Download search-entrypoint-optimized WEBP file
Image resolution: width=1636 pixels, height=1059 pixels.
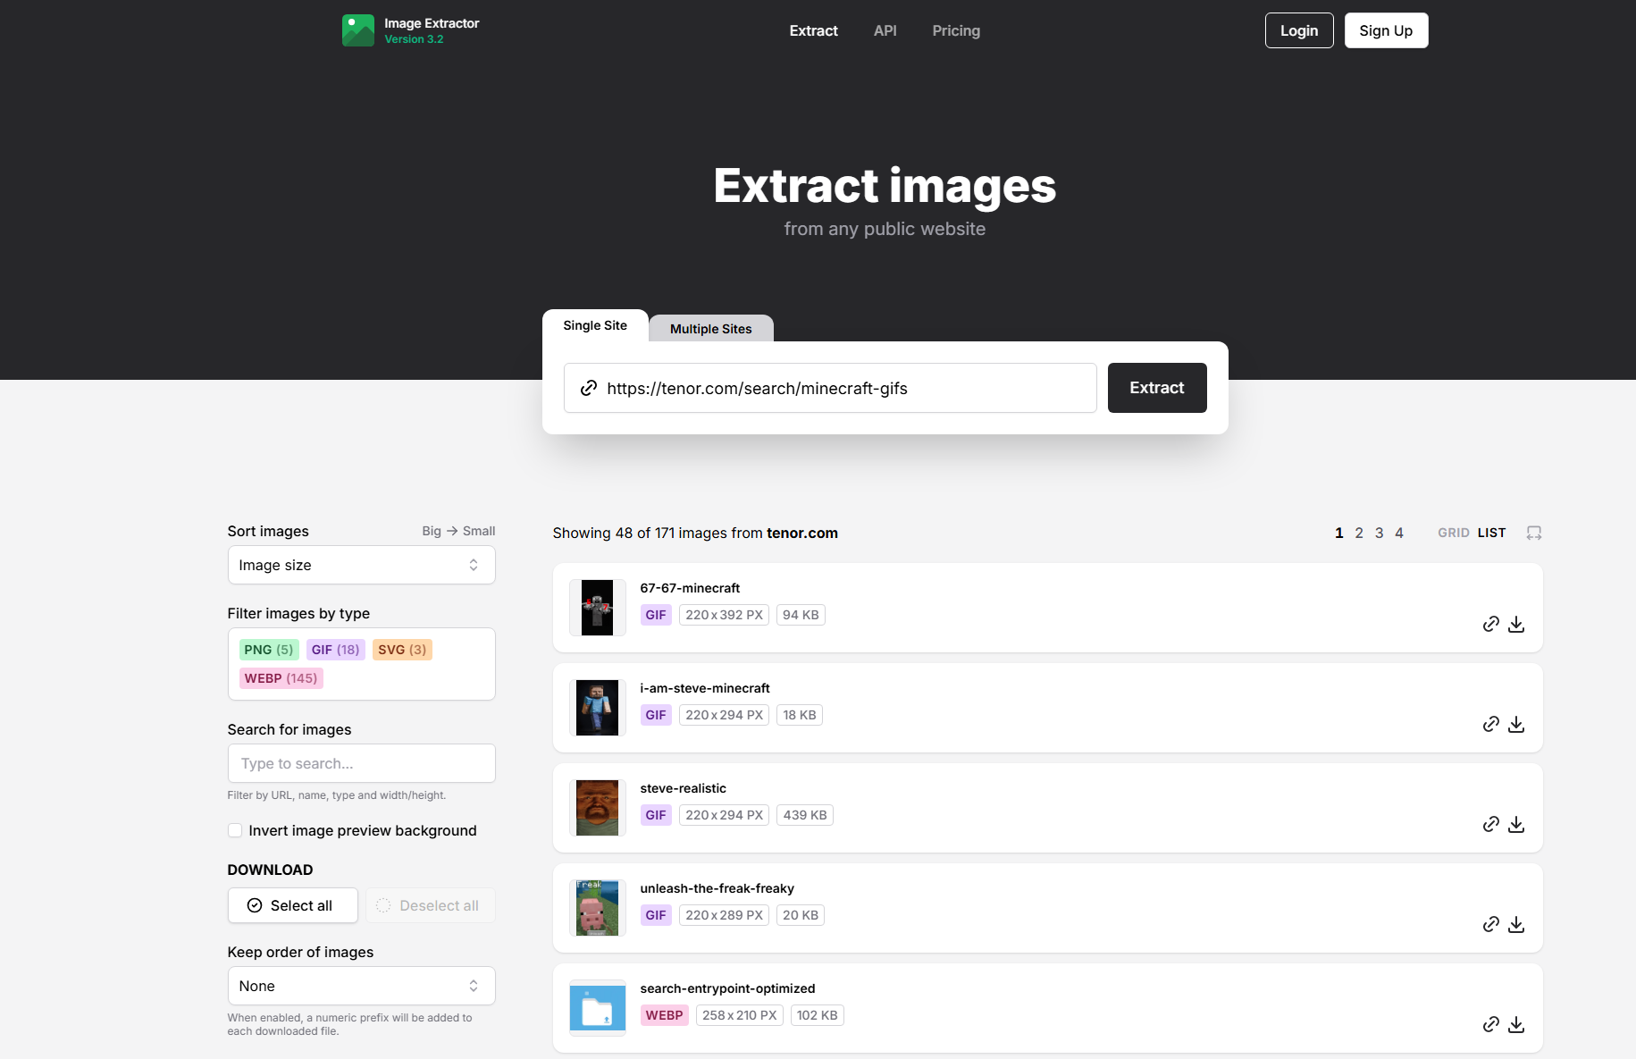point(1516,1024)
